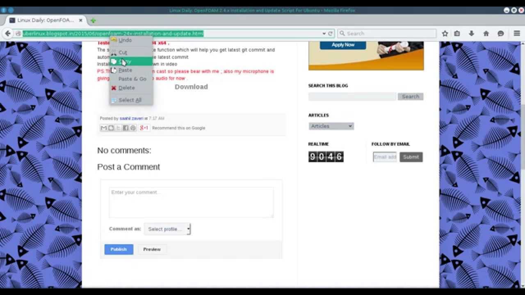The width and height of the screenshot is (525, 295).
Task: Click the Download link in the post
Action: coord(191,87)
